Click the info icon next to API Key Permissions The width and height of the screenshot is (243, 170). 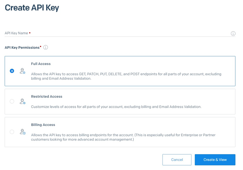[x=46, y=48]
